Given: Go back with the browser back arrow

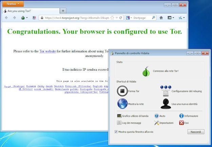Looking at the screenshot, I should [x=6, y=18].
